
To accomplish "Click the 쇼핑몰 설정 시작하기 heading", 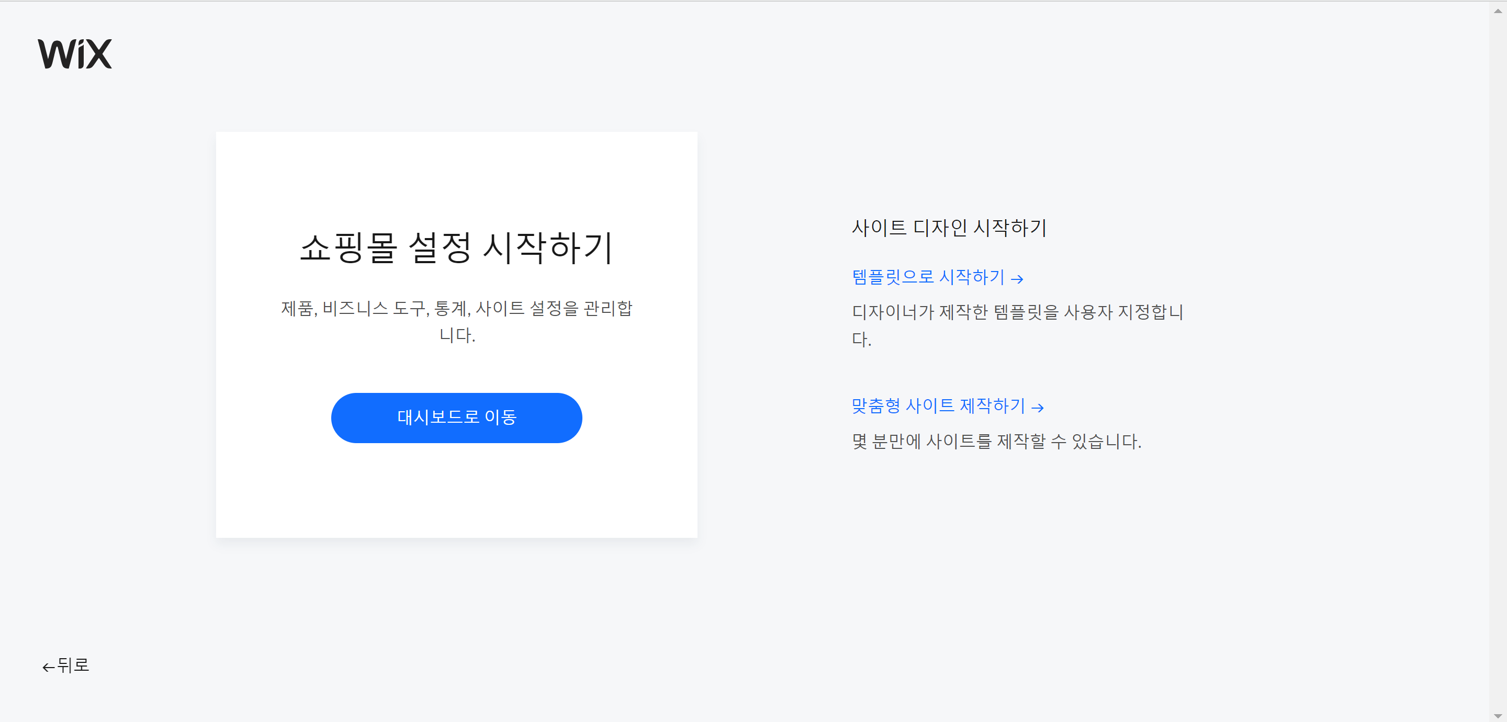I will pyautogui.click(x=456, y=247).
